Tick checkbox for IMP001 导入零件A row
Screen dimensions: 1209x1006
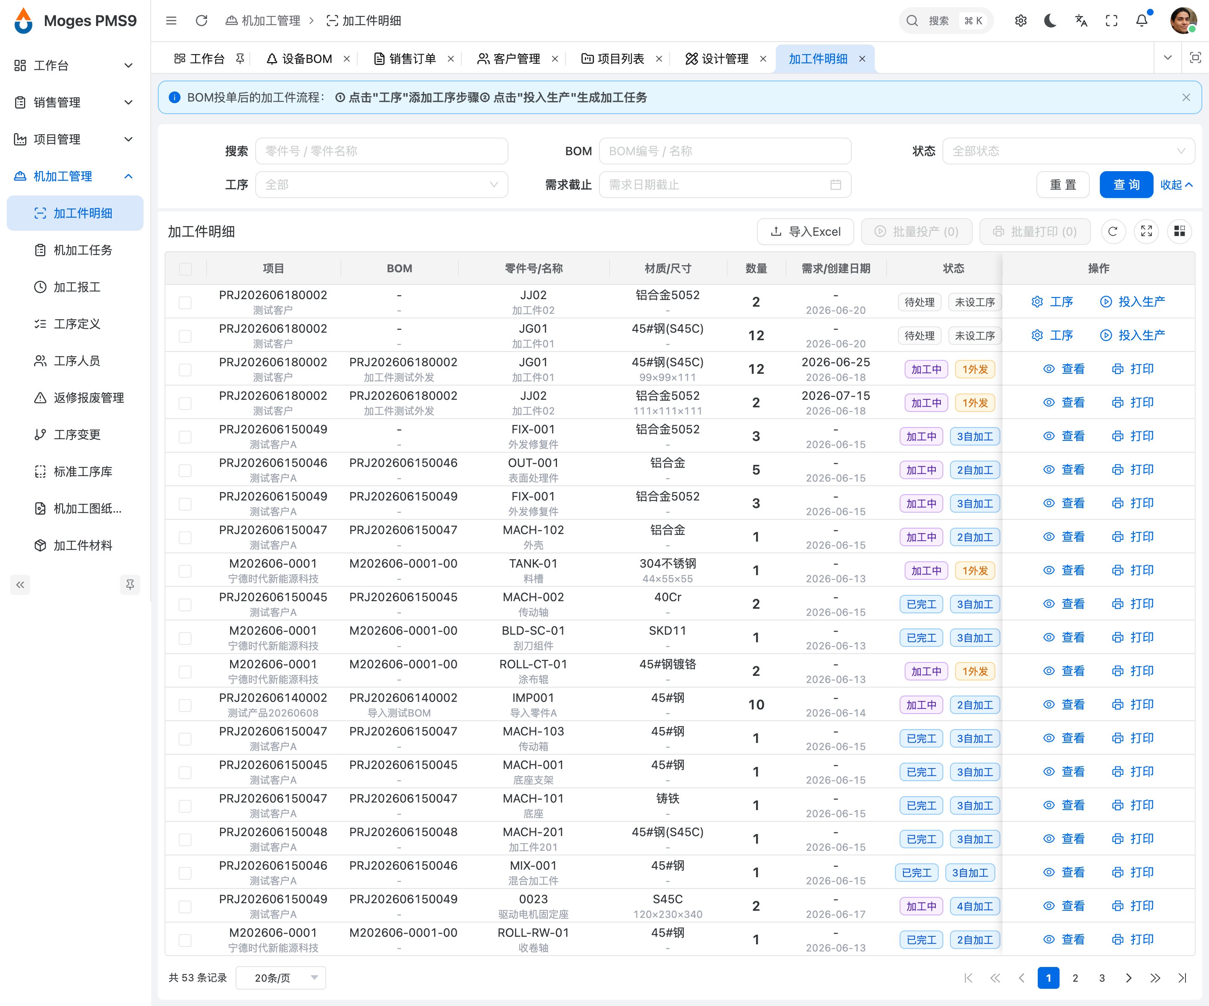point(185,705)
